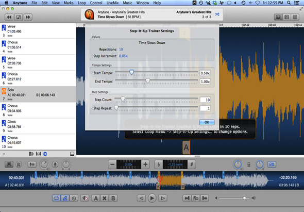This screenshot has width=304, height=212.
Task: Click the Anytune album artwork icon
Action: 89,14
